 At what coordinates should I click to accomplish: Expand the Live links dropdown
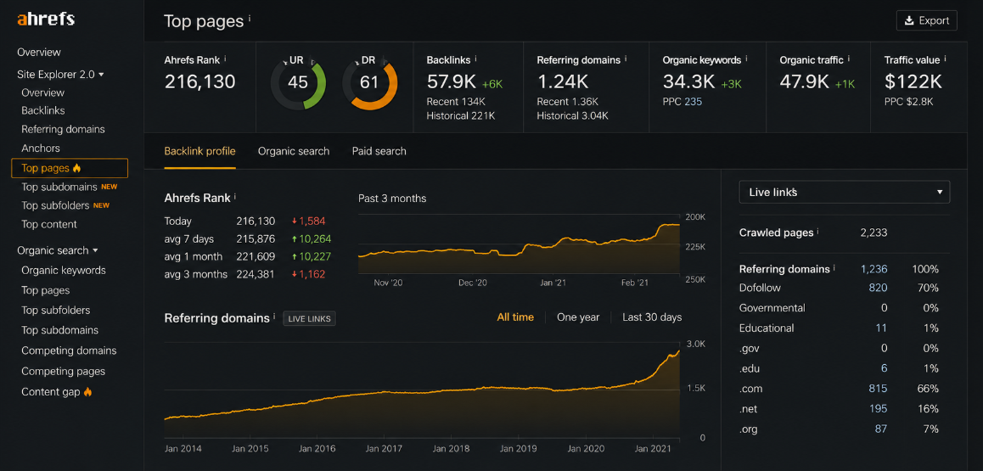(845, 193)
